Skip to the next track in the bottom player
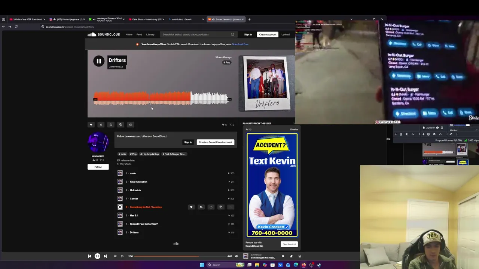The height and width of the screenshot is (269, 479). pos(105,256)
